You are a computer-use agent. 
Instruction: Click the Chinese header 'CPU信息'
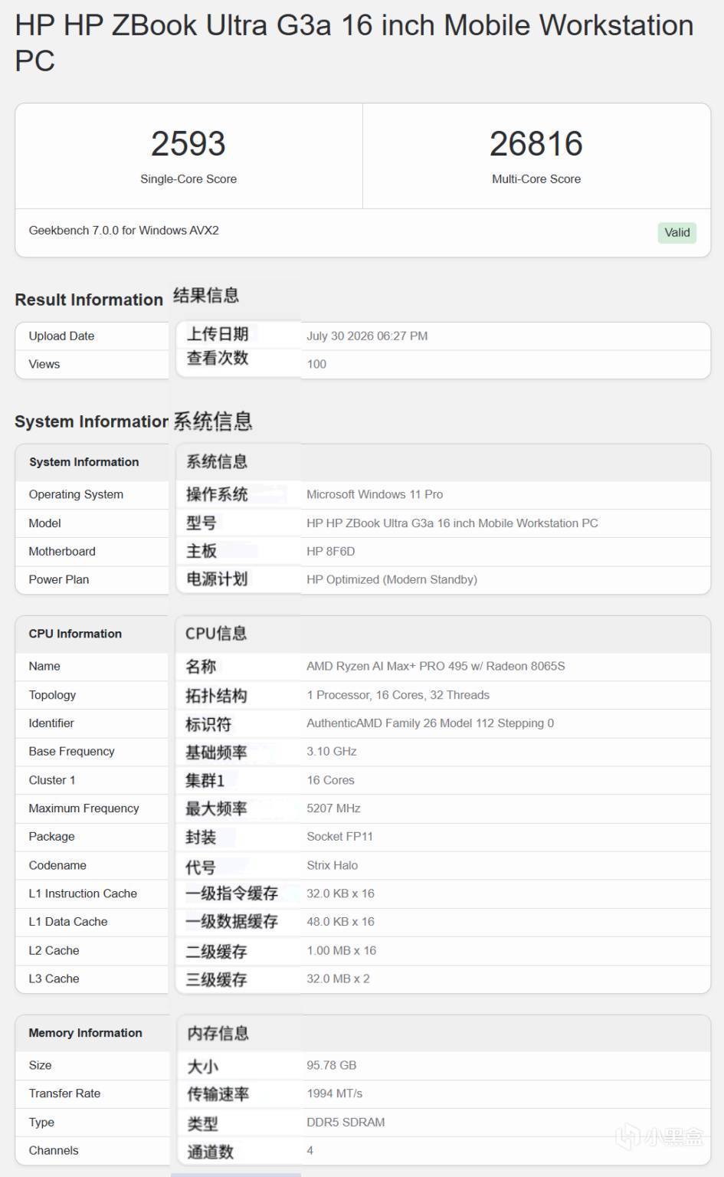[216, 634]
